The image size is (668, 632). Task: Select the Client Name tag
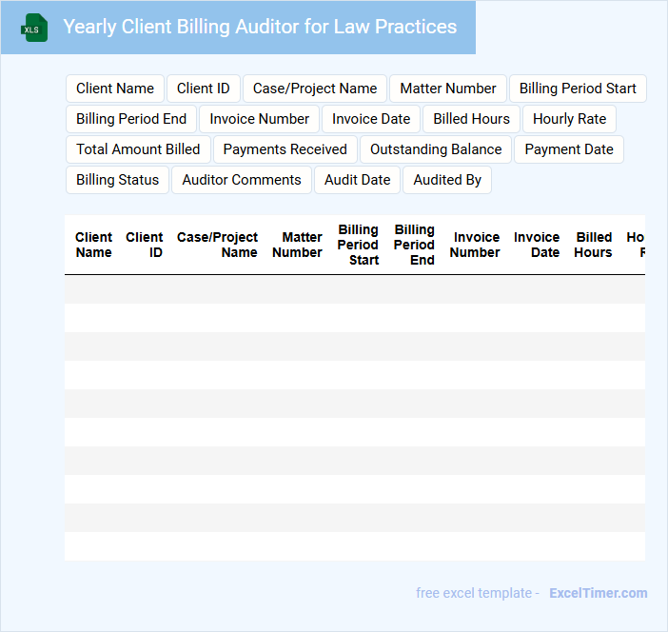(x=115, y=89)
